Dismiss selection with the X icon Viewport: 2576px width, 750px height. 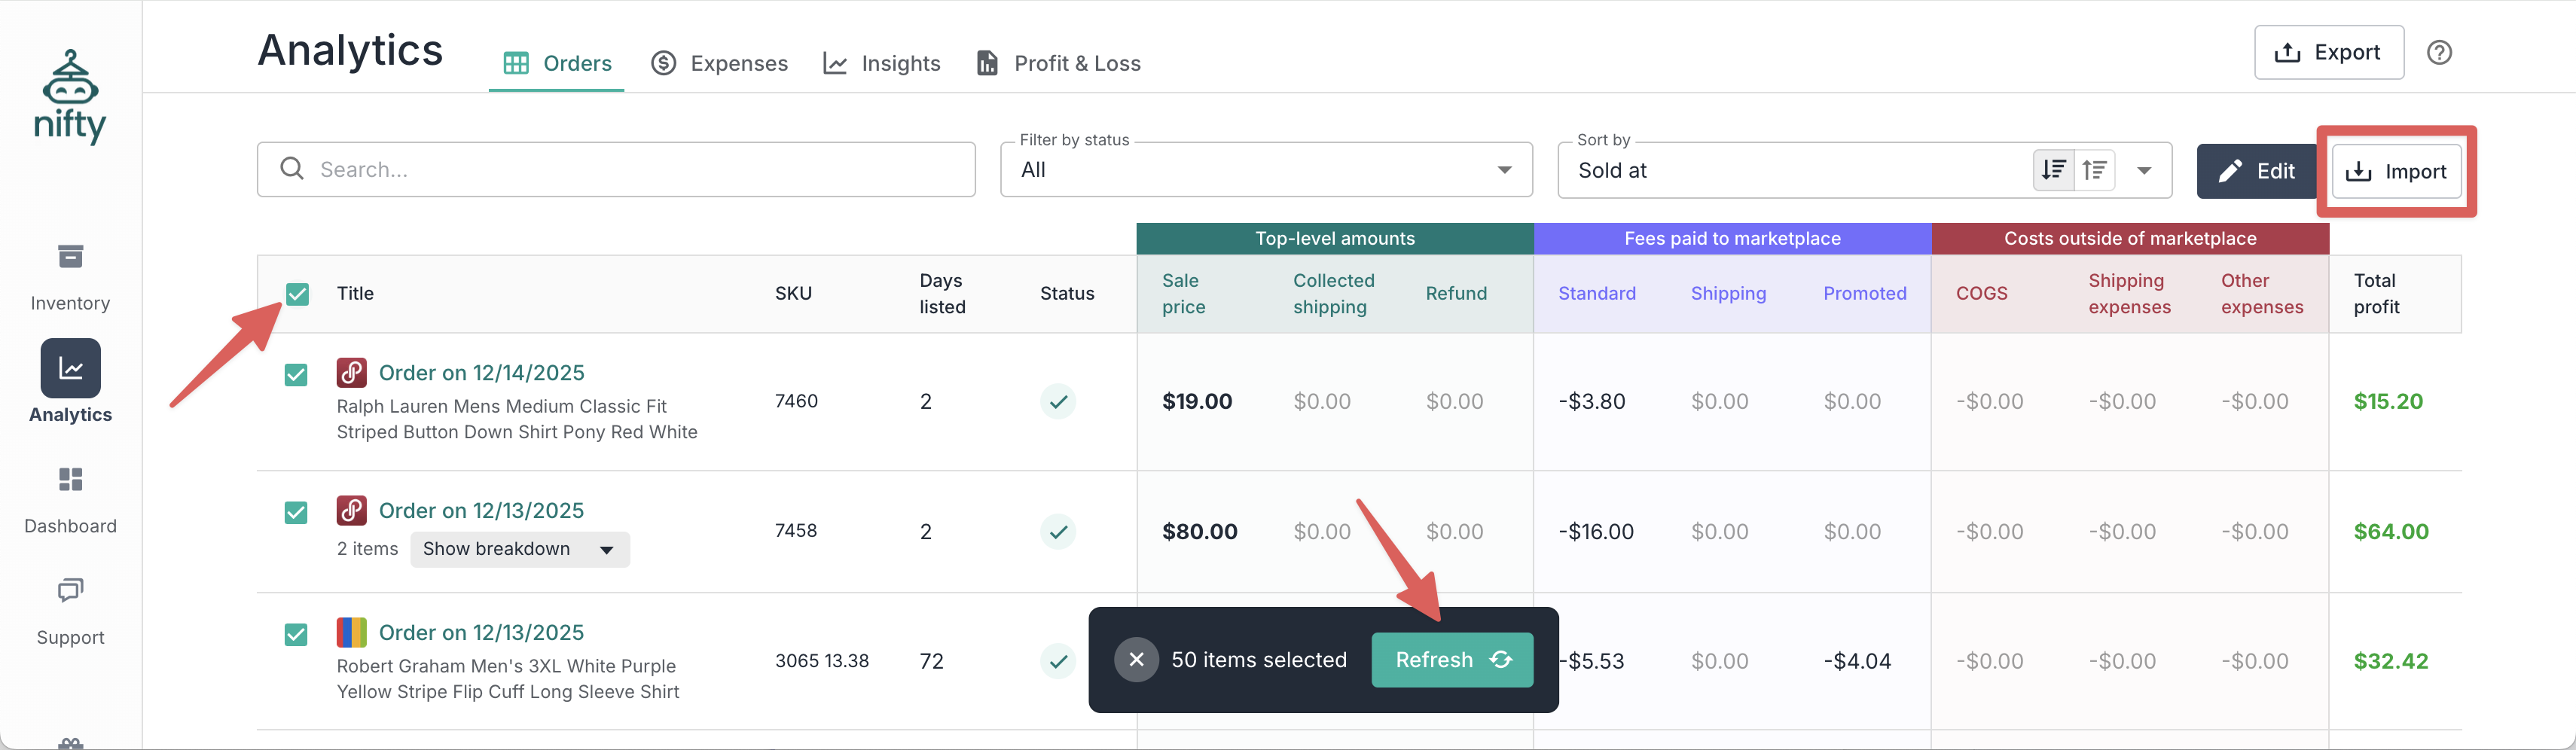pos(1136,660)
